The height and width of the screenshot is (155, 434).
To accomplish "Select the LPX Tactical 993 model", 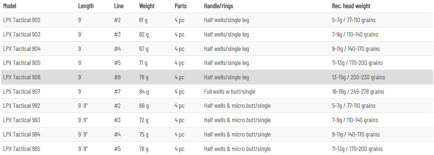I will click(x=21, y=120).
